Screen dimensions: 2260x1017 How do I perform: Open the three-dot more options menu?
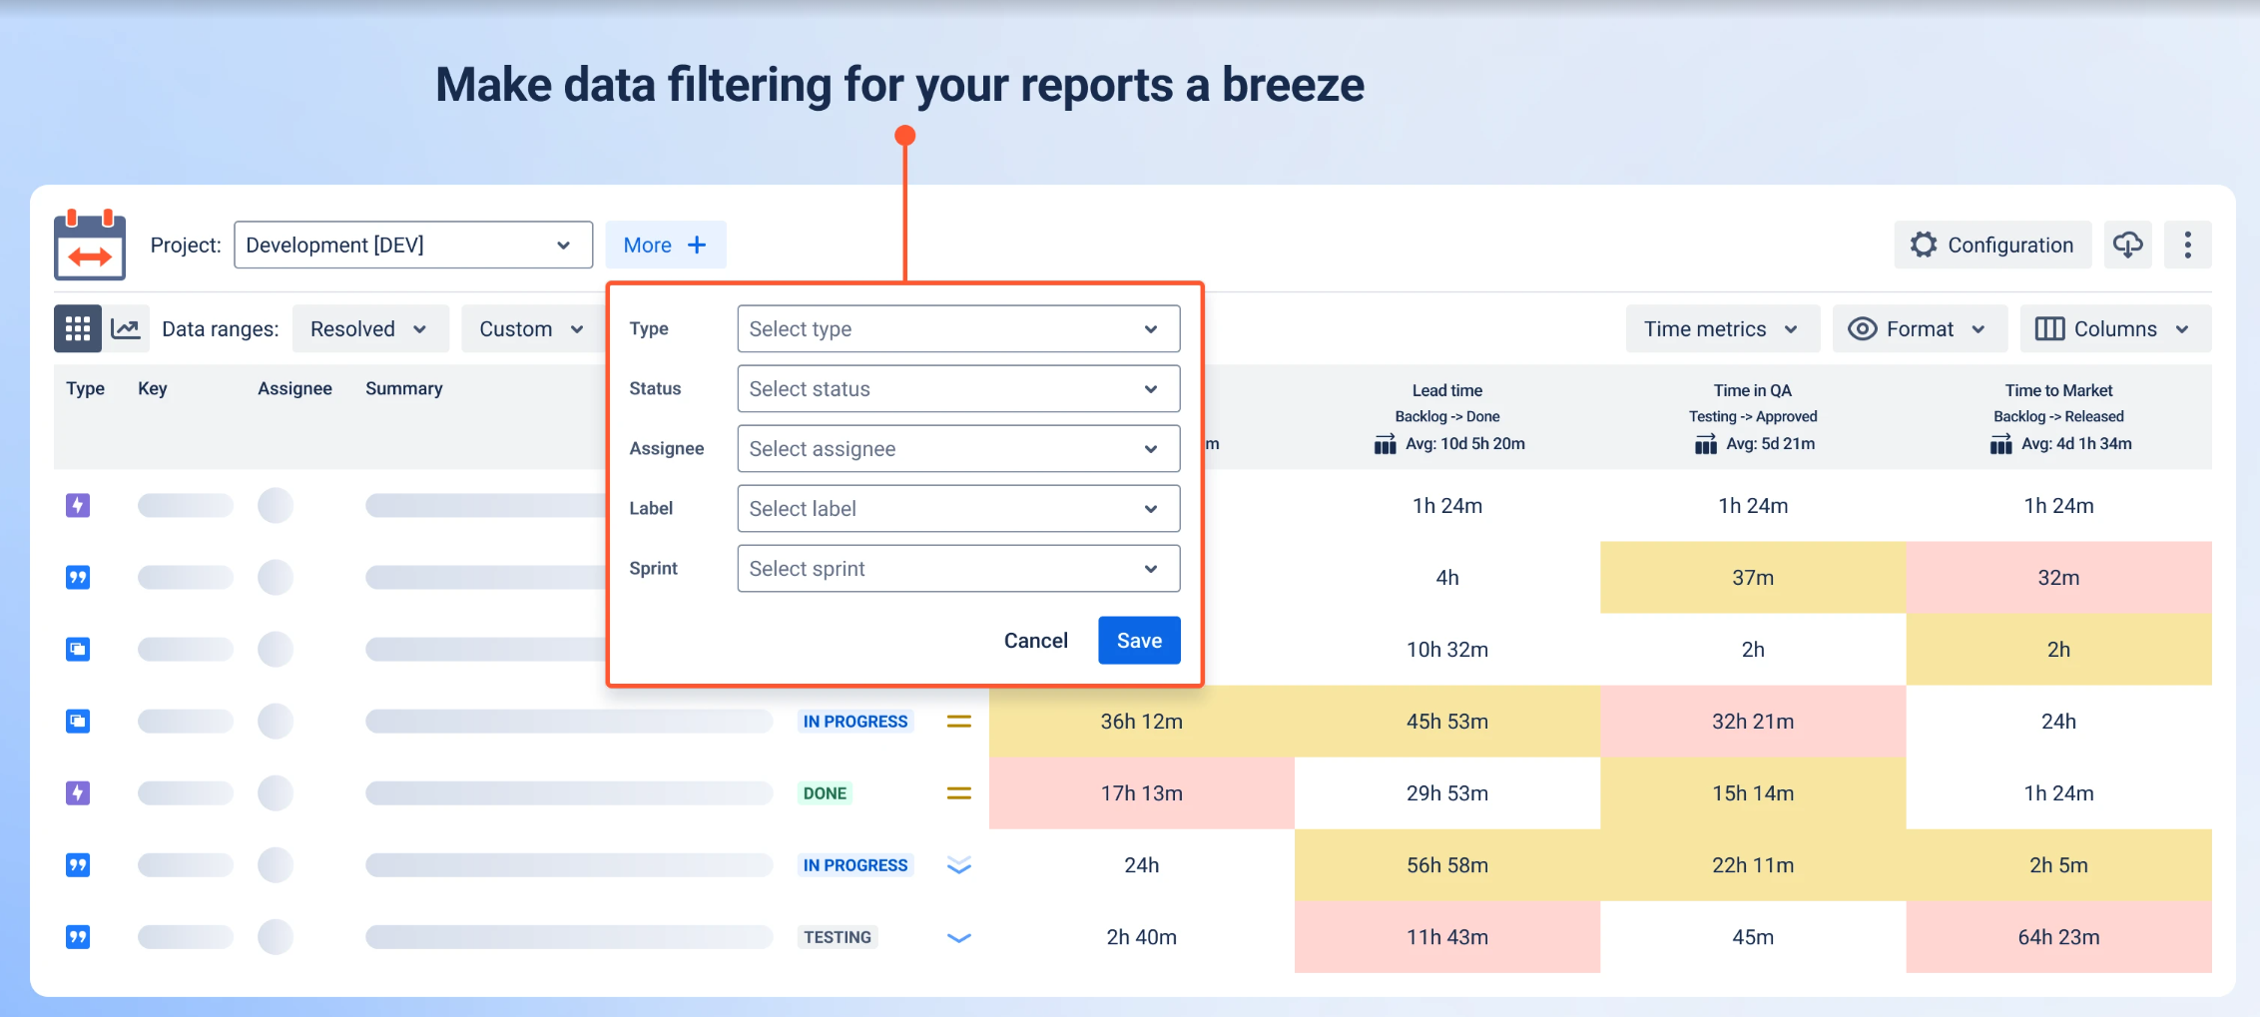2187,245
